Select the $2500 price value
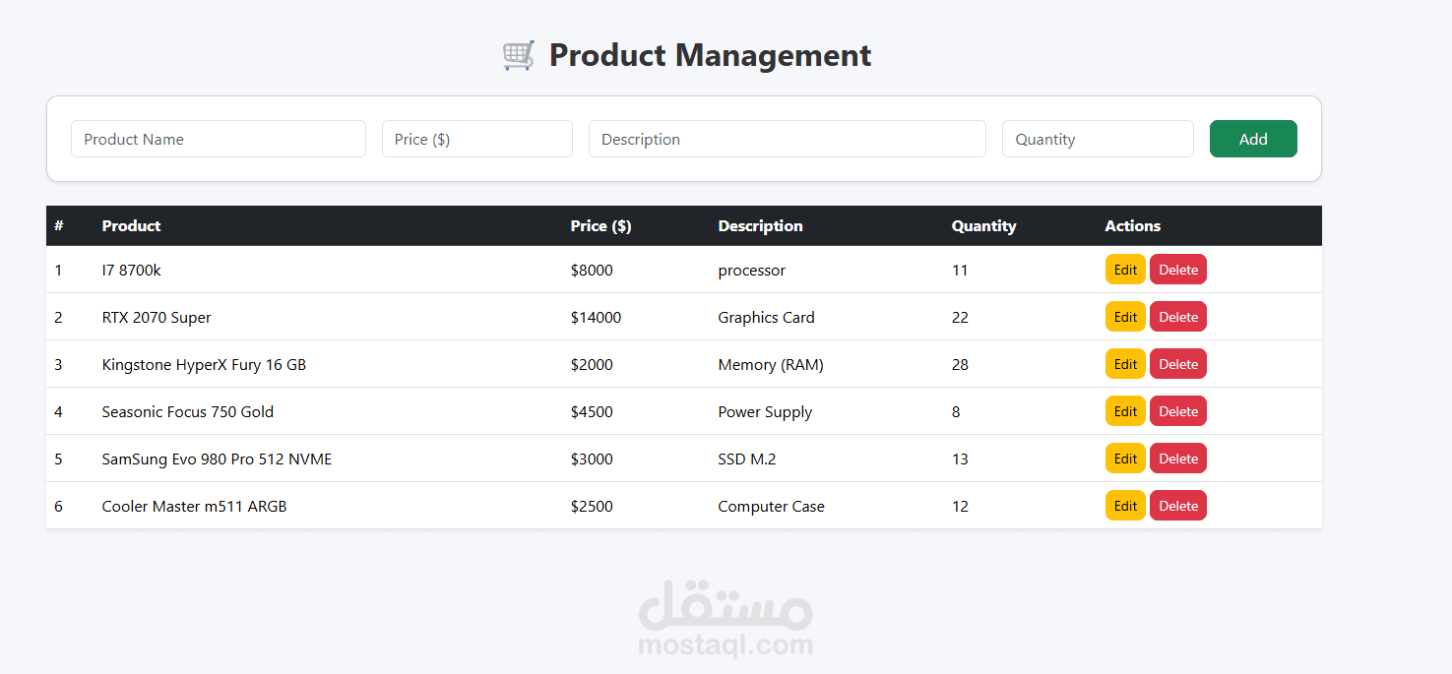 pos(592,507)
